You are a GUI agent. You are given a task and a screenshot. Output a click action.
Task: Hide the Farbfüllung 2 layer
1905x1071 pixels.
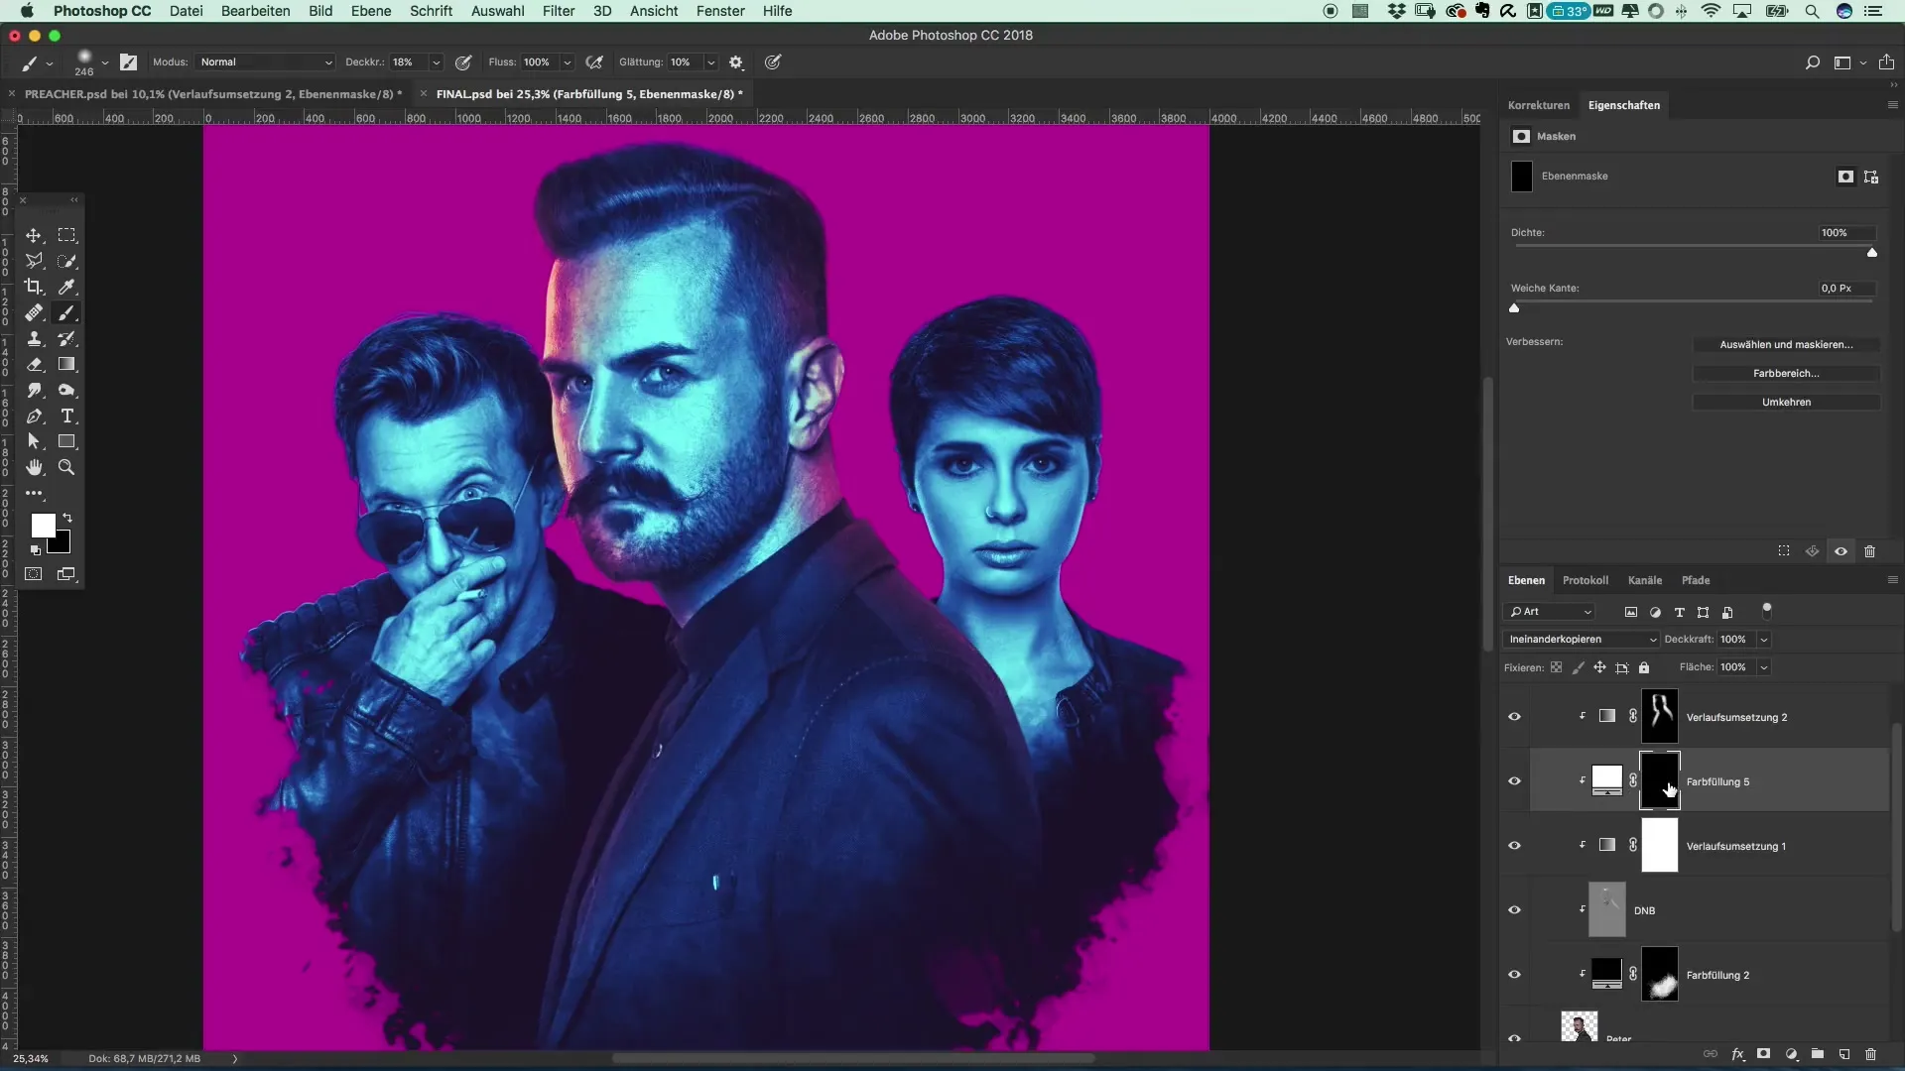pyautogui.click(x=1514, y=975)
